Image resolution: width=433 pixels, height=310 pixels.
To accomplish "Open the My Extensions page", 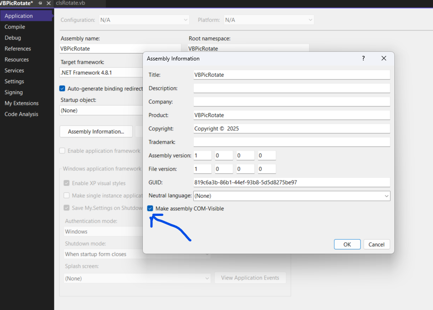I will [x=21, y=103].
